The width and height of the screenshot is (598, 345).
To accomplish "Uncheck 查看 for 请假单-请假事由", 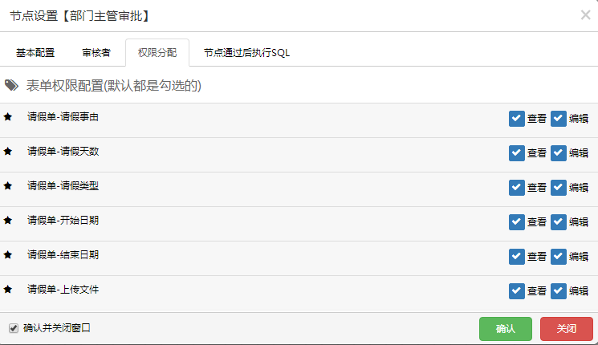I will (x=517, y=119).
